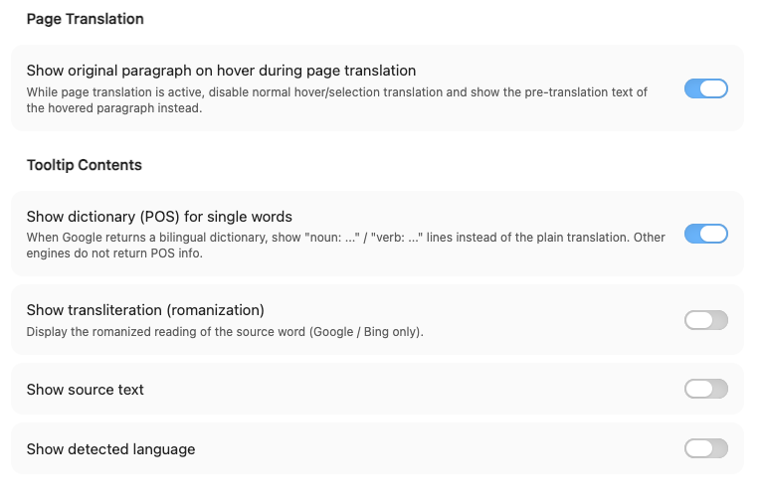Disable show original paragraph on hover toggle

pyautogui.click(x=706, y=88)
